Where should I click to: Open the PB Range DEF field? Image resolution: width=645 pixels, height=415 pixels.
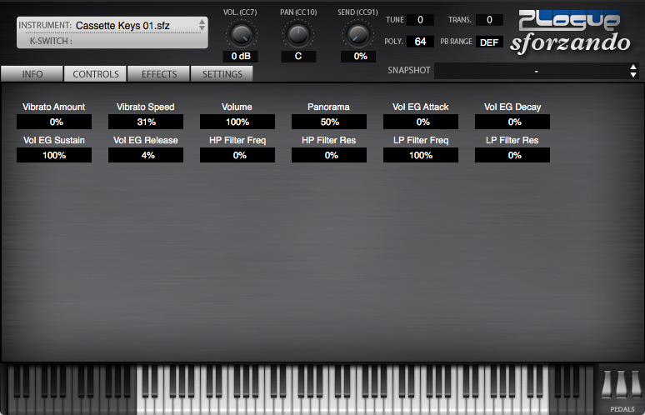489,42
